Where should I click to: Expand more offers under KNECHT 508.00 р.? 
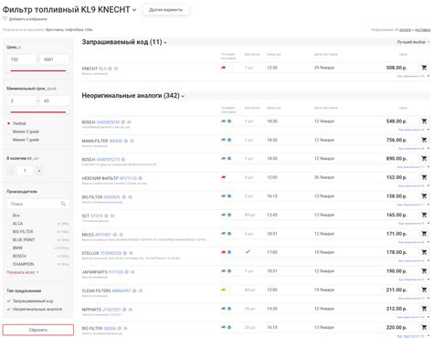413,76
